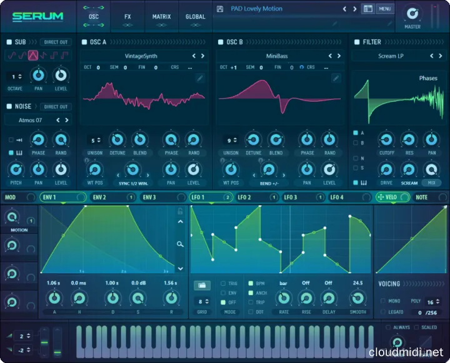Click the OSC A waveform edit pencil
The height and width of the screenshot is (363, 450).
[x=200, y=78]
